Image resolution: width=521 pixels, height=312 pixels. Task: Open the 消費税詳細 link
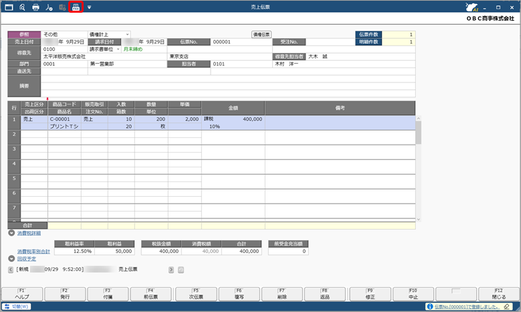29,233
